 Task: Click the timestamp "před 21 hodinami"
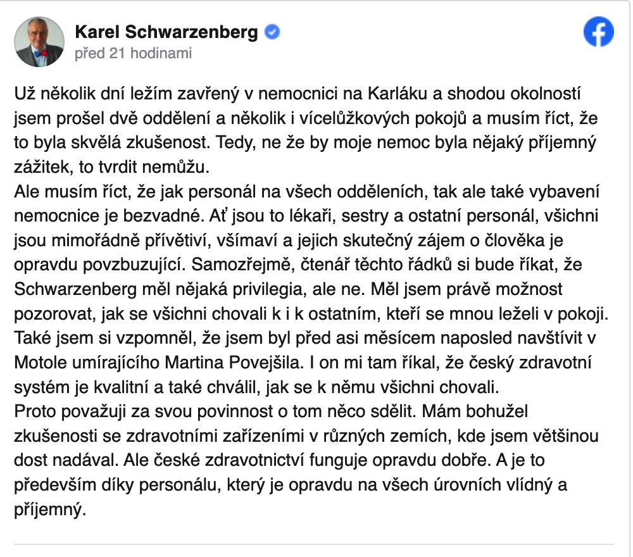click(133, 53)
